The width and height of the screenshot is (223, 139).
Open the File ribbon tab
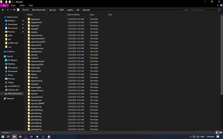click(5, 5)
